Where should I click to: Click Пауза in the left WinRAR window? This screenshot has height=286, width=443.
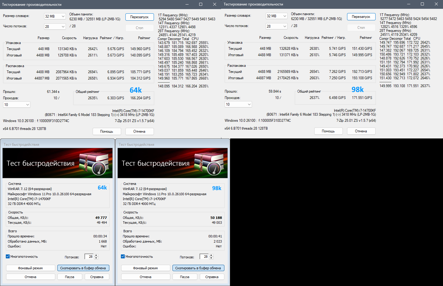[x=70, y=277]
